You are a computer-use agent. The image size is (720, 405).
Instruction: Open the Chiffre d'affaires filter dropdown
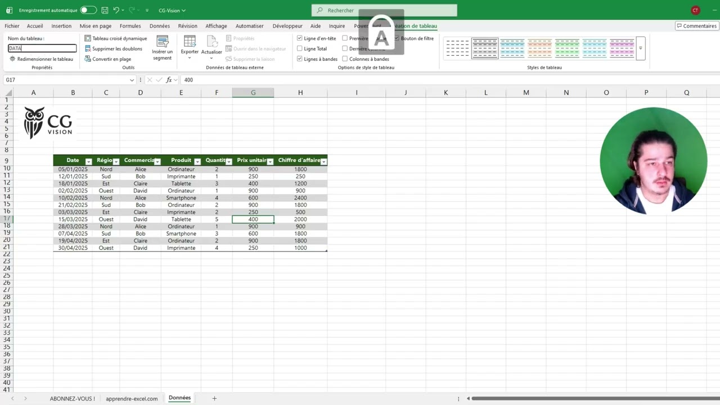tap(323, 161)
